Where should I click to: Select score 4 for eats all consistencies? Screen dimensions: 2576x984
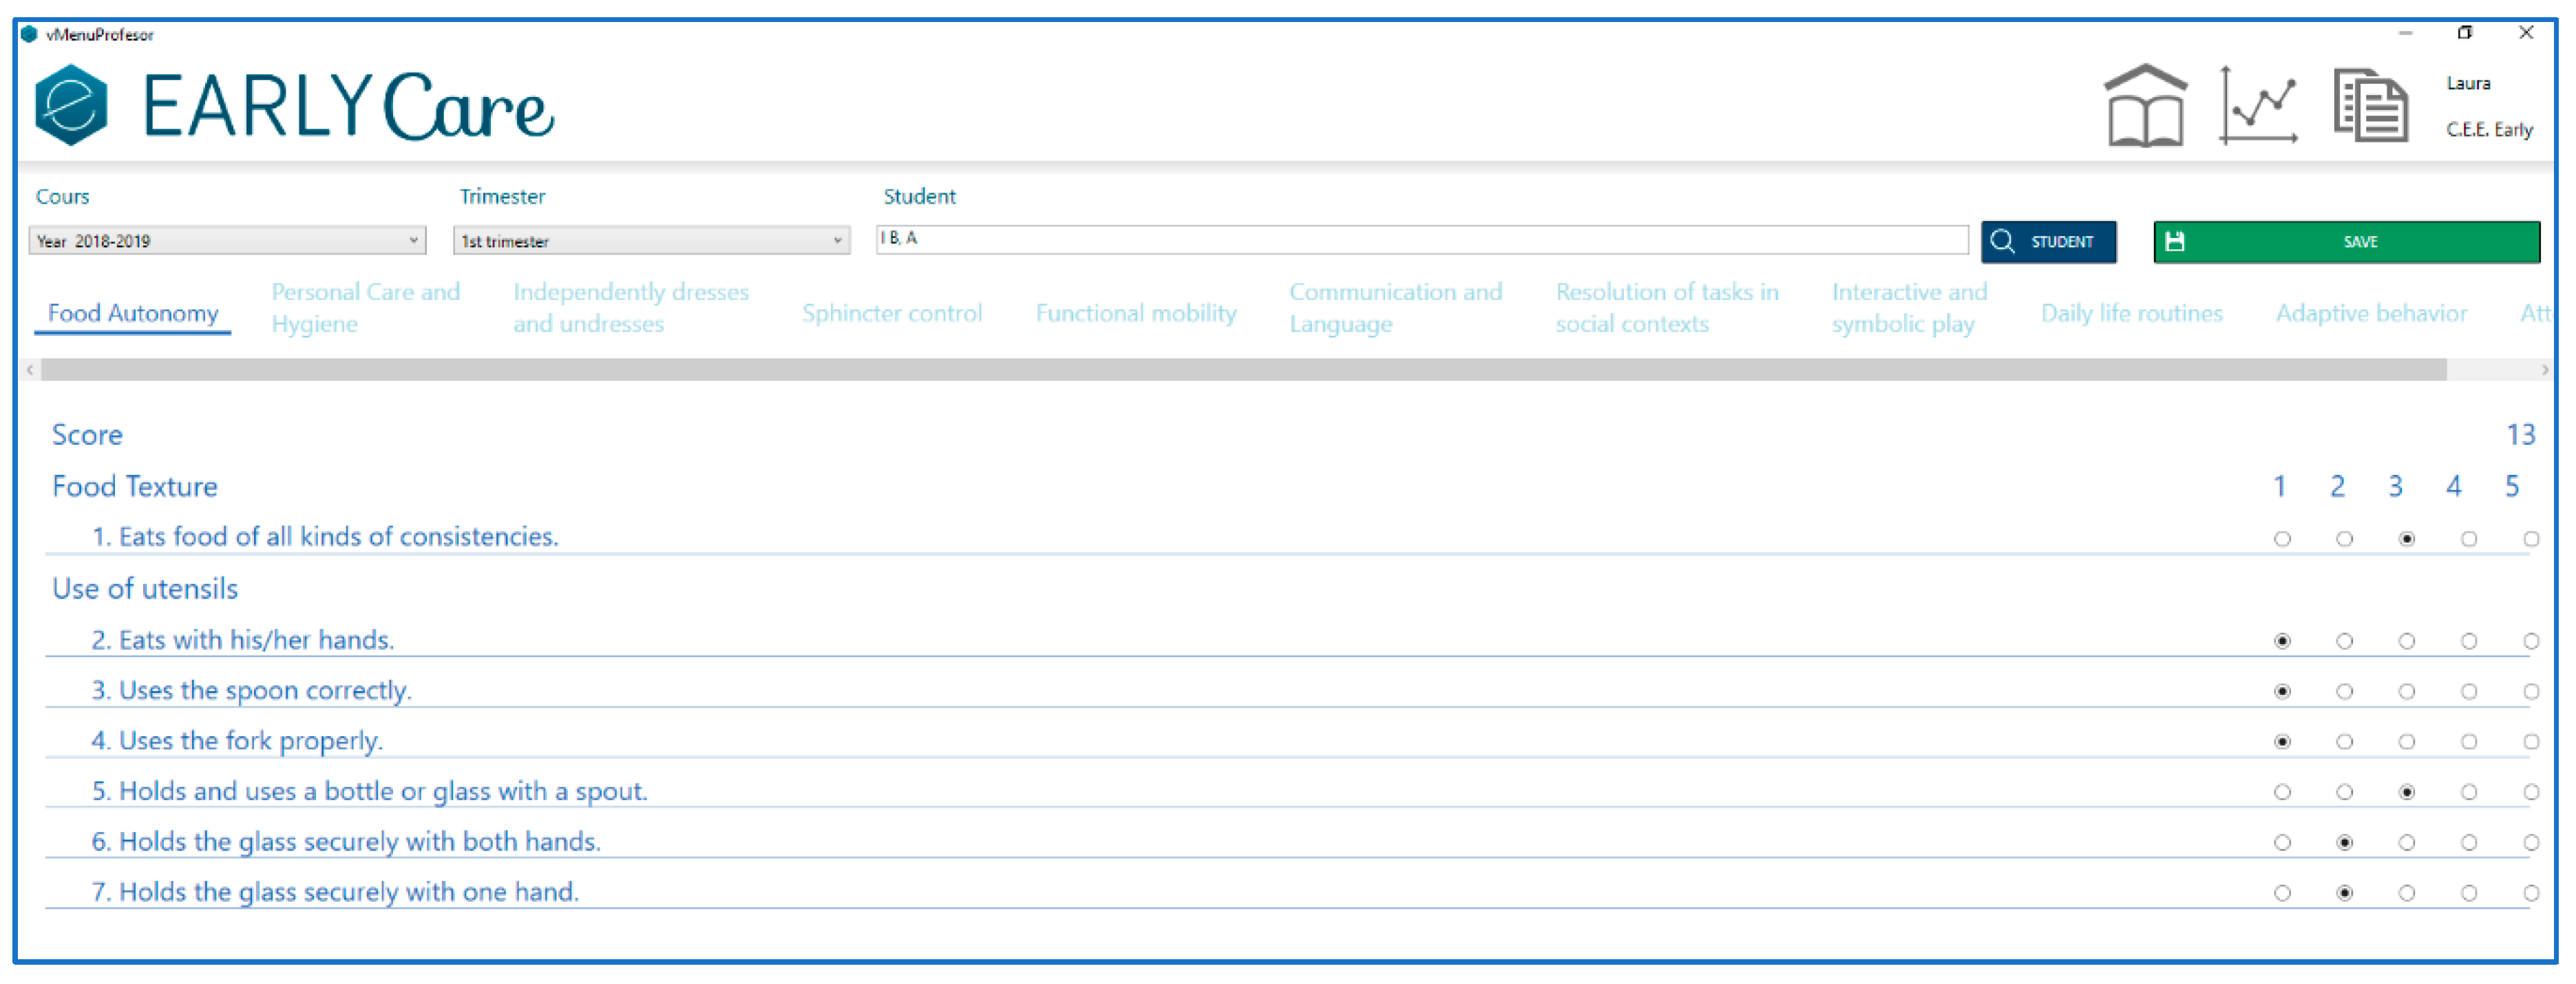2469,540
